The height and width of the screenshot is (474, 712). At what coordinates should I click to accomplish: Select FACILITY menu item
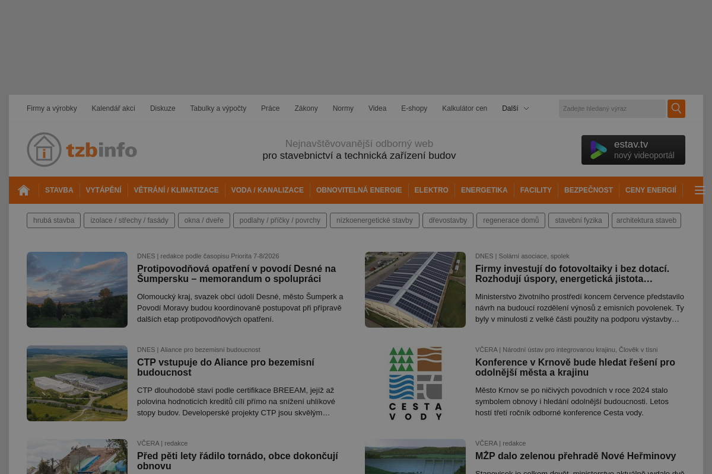[x=536, y=190]
